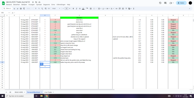Insert a chart from the toolbar

tap(123, 9)
